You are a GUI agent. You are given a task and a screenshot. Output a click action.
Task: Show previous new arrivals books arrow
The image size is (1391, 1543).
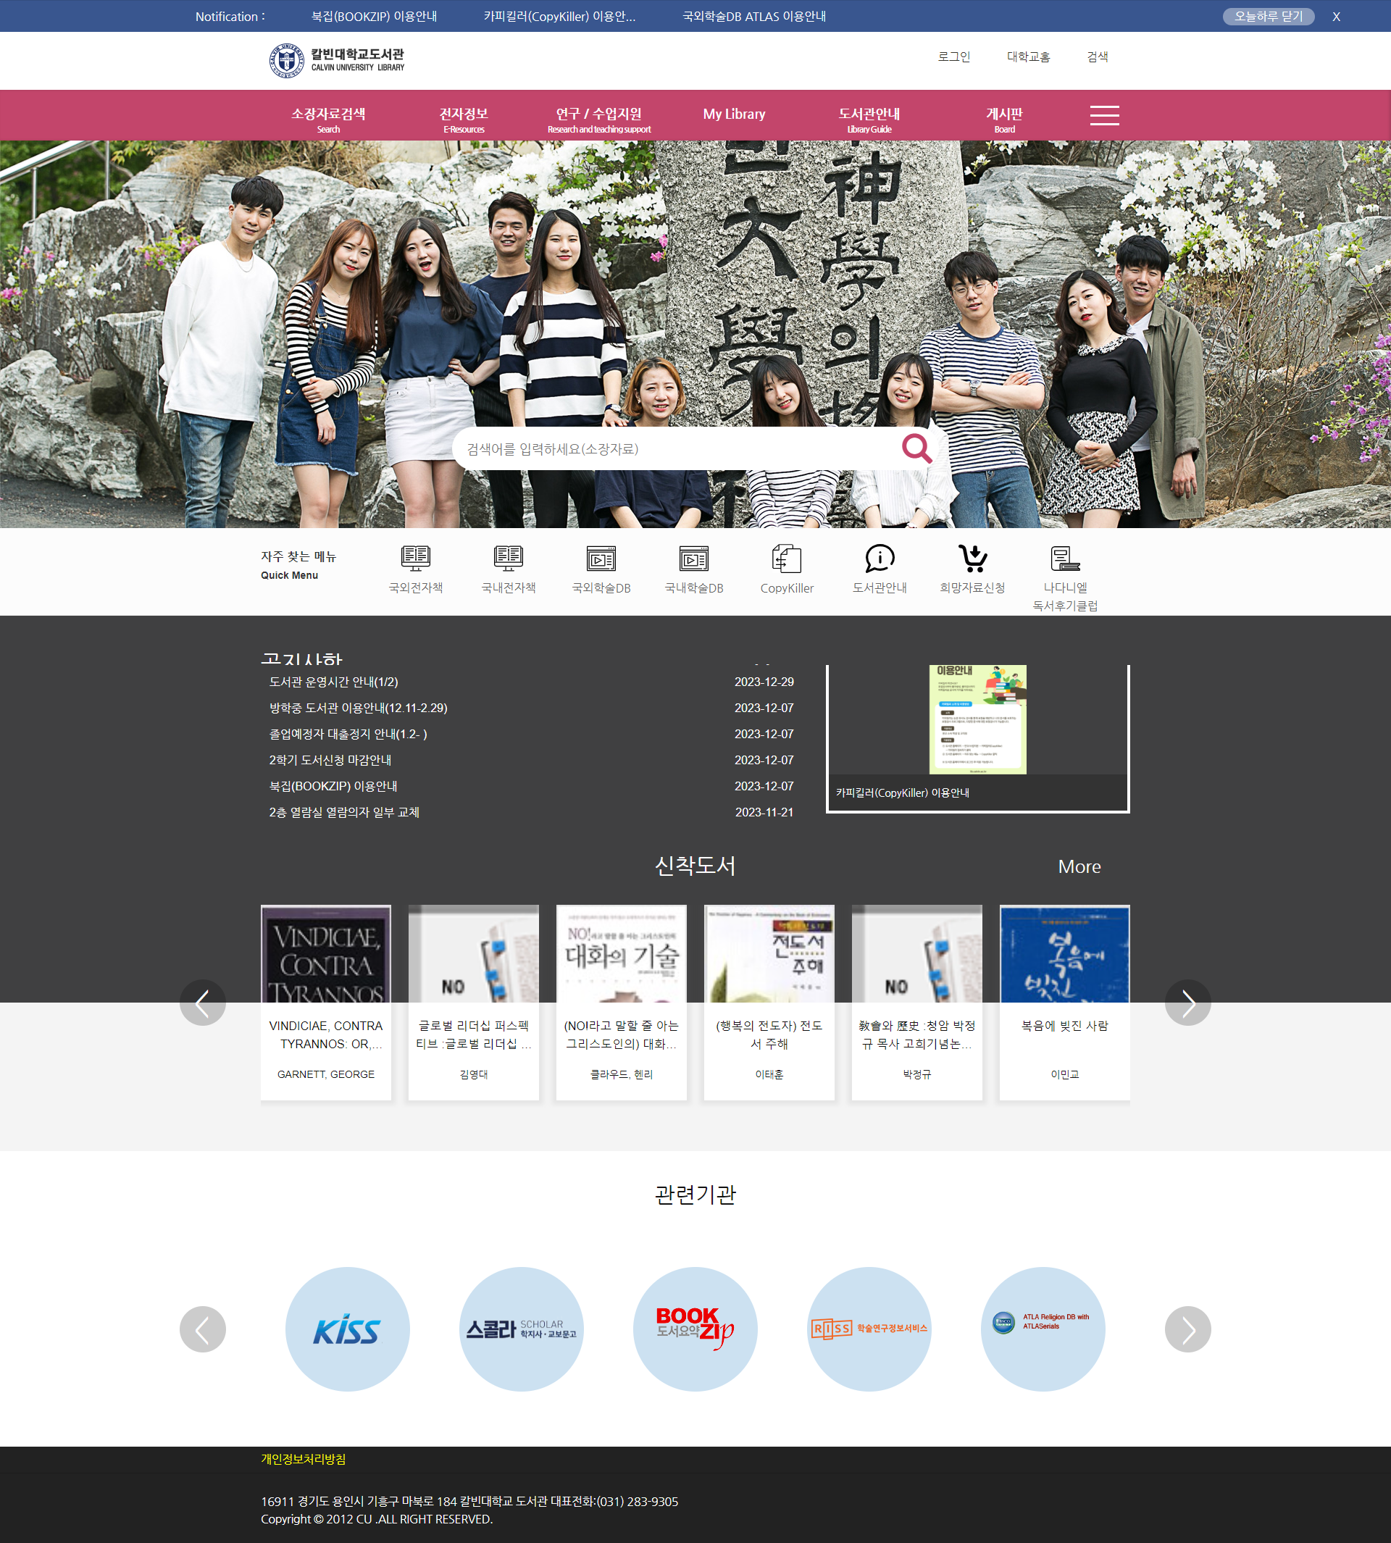203,1003
